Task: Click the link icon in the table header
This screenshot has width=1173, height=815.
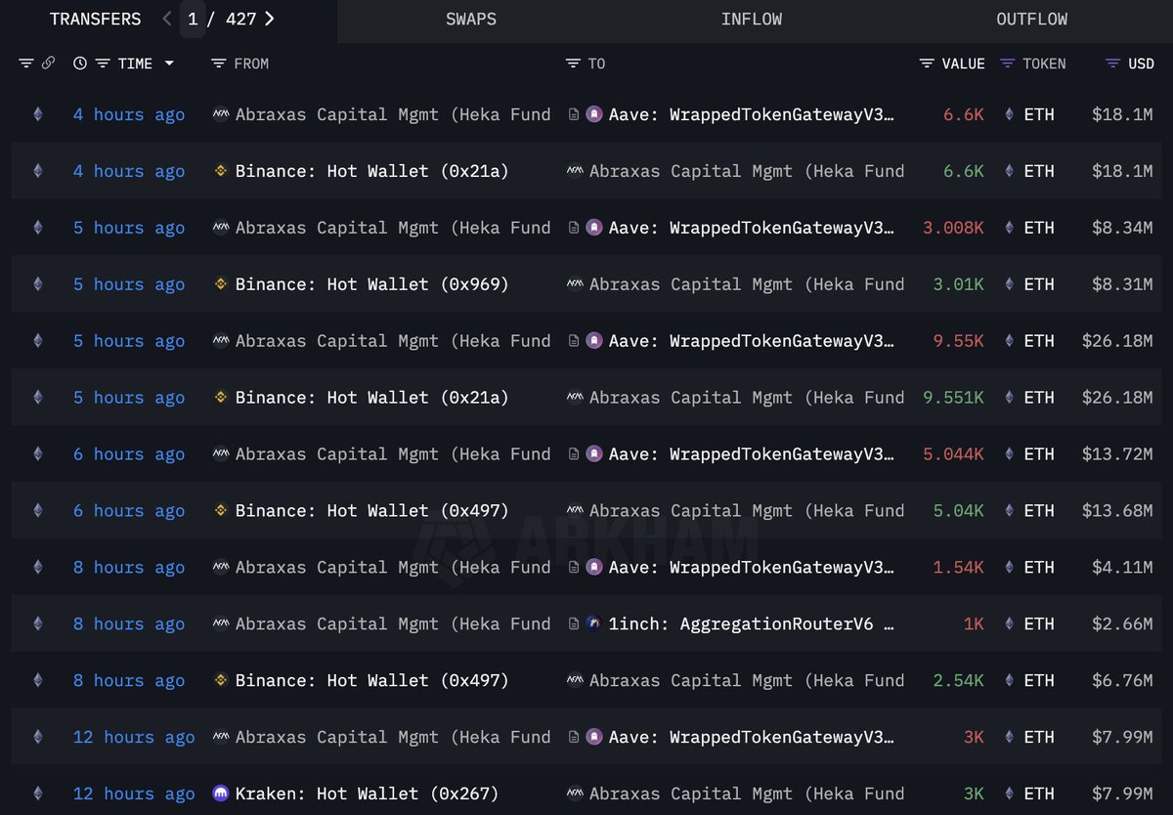Action: click(x=48, y=64)
